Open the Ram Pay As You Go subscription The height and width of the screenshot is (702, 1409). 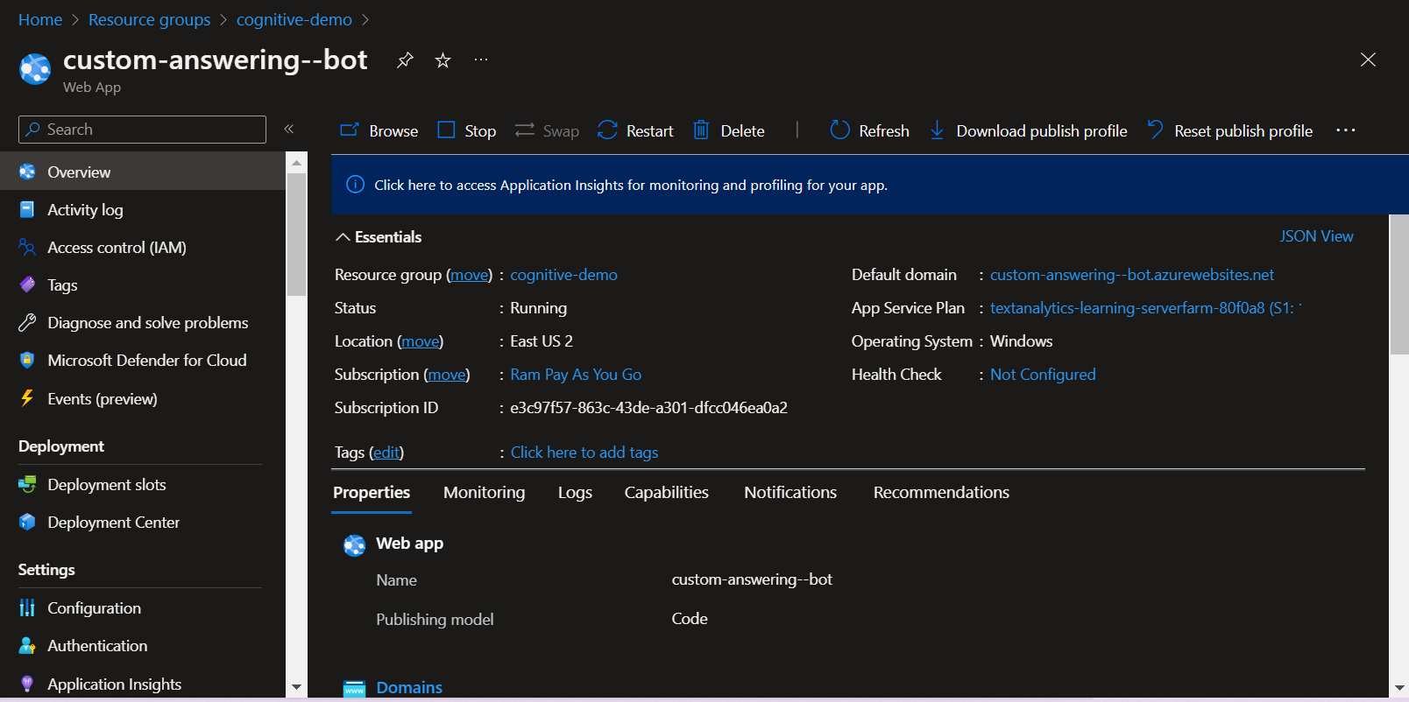pos(576,375)
